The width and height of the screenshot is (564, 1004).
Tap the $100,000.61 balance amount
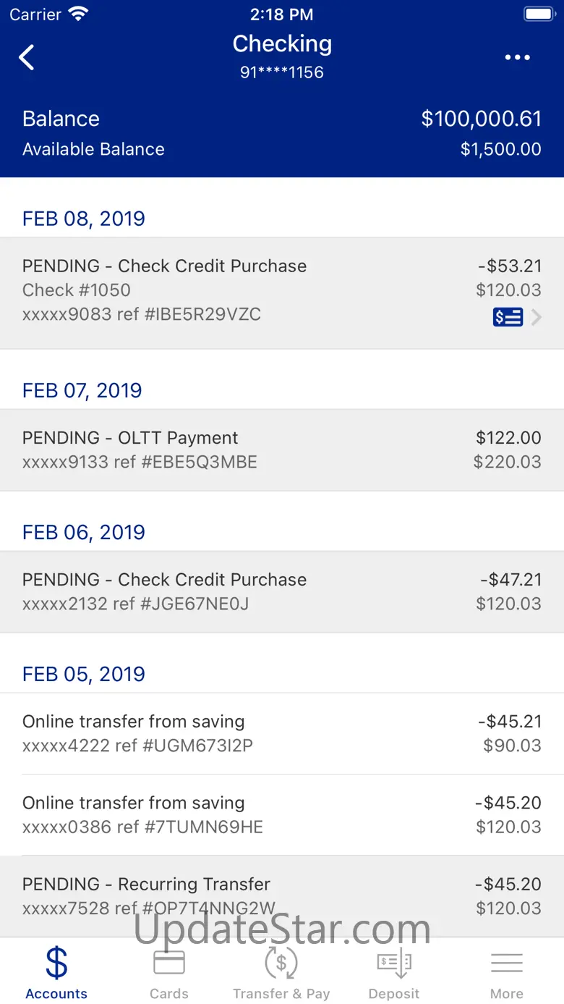click(x=481, y=119)
